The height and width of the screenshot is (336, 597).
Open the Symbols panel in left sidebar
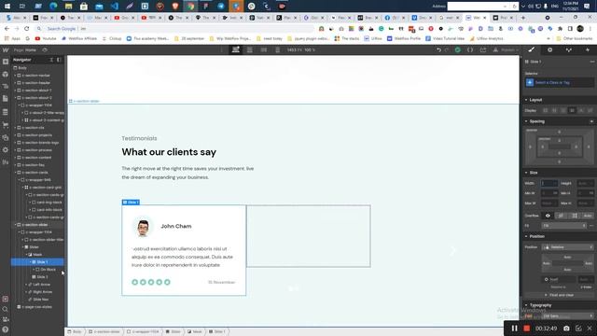(6, 75)
